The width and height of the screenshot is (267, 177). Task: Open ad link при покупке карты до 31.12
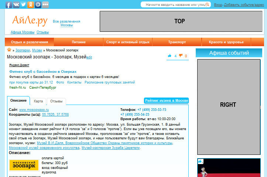click(x=31, y=82)
